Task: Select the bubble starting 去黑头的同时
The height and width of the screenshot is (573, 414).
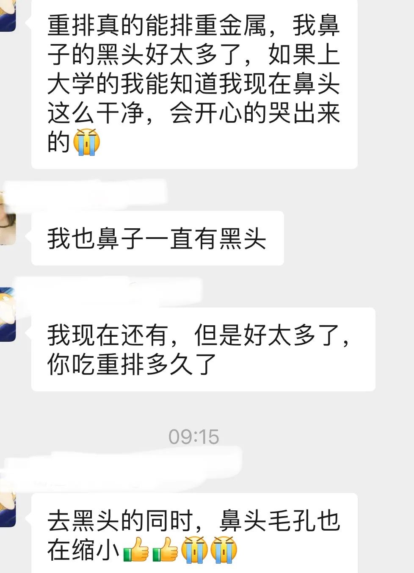Action: (194, 533)
